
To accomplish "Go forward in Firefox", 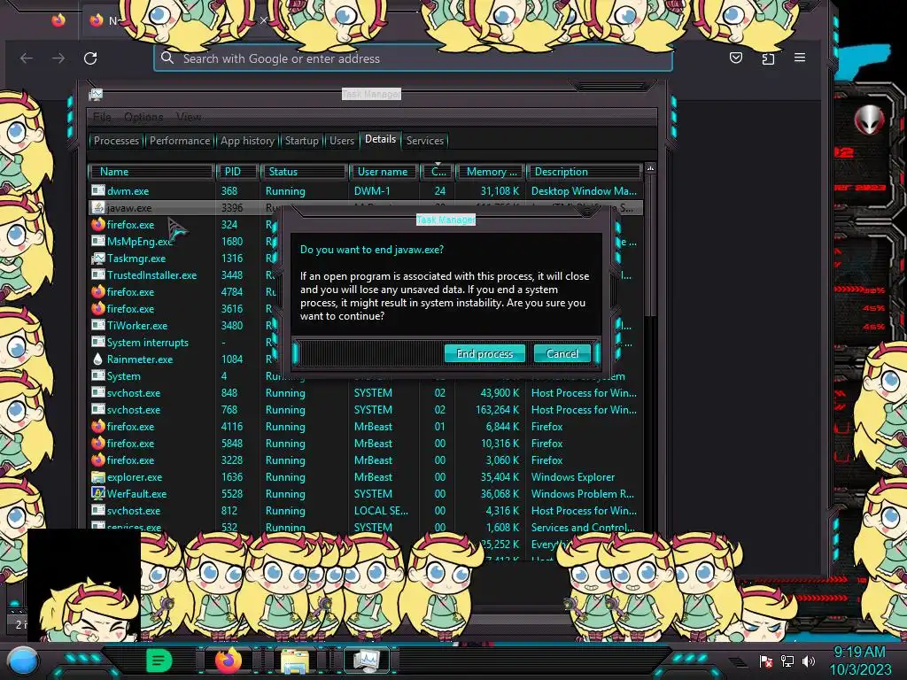I will pos(58,58).
